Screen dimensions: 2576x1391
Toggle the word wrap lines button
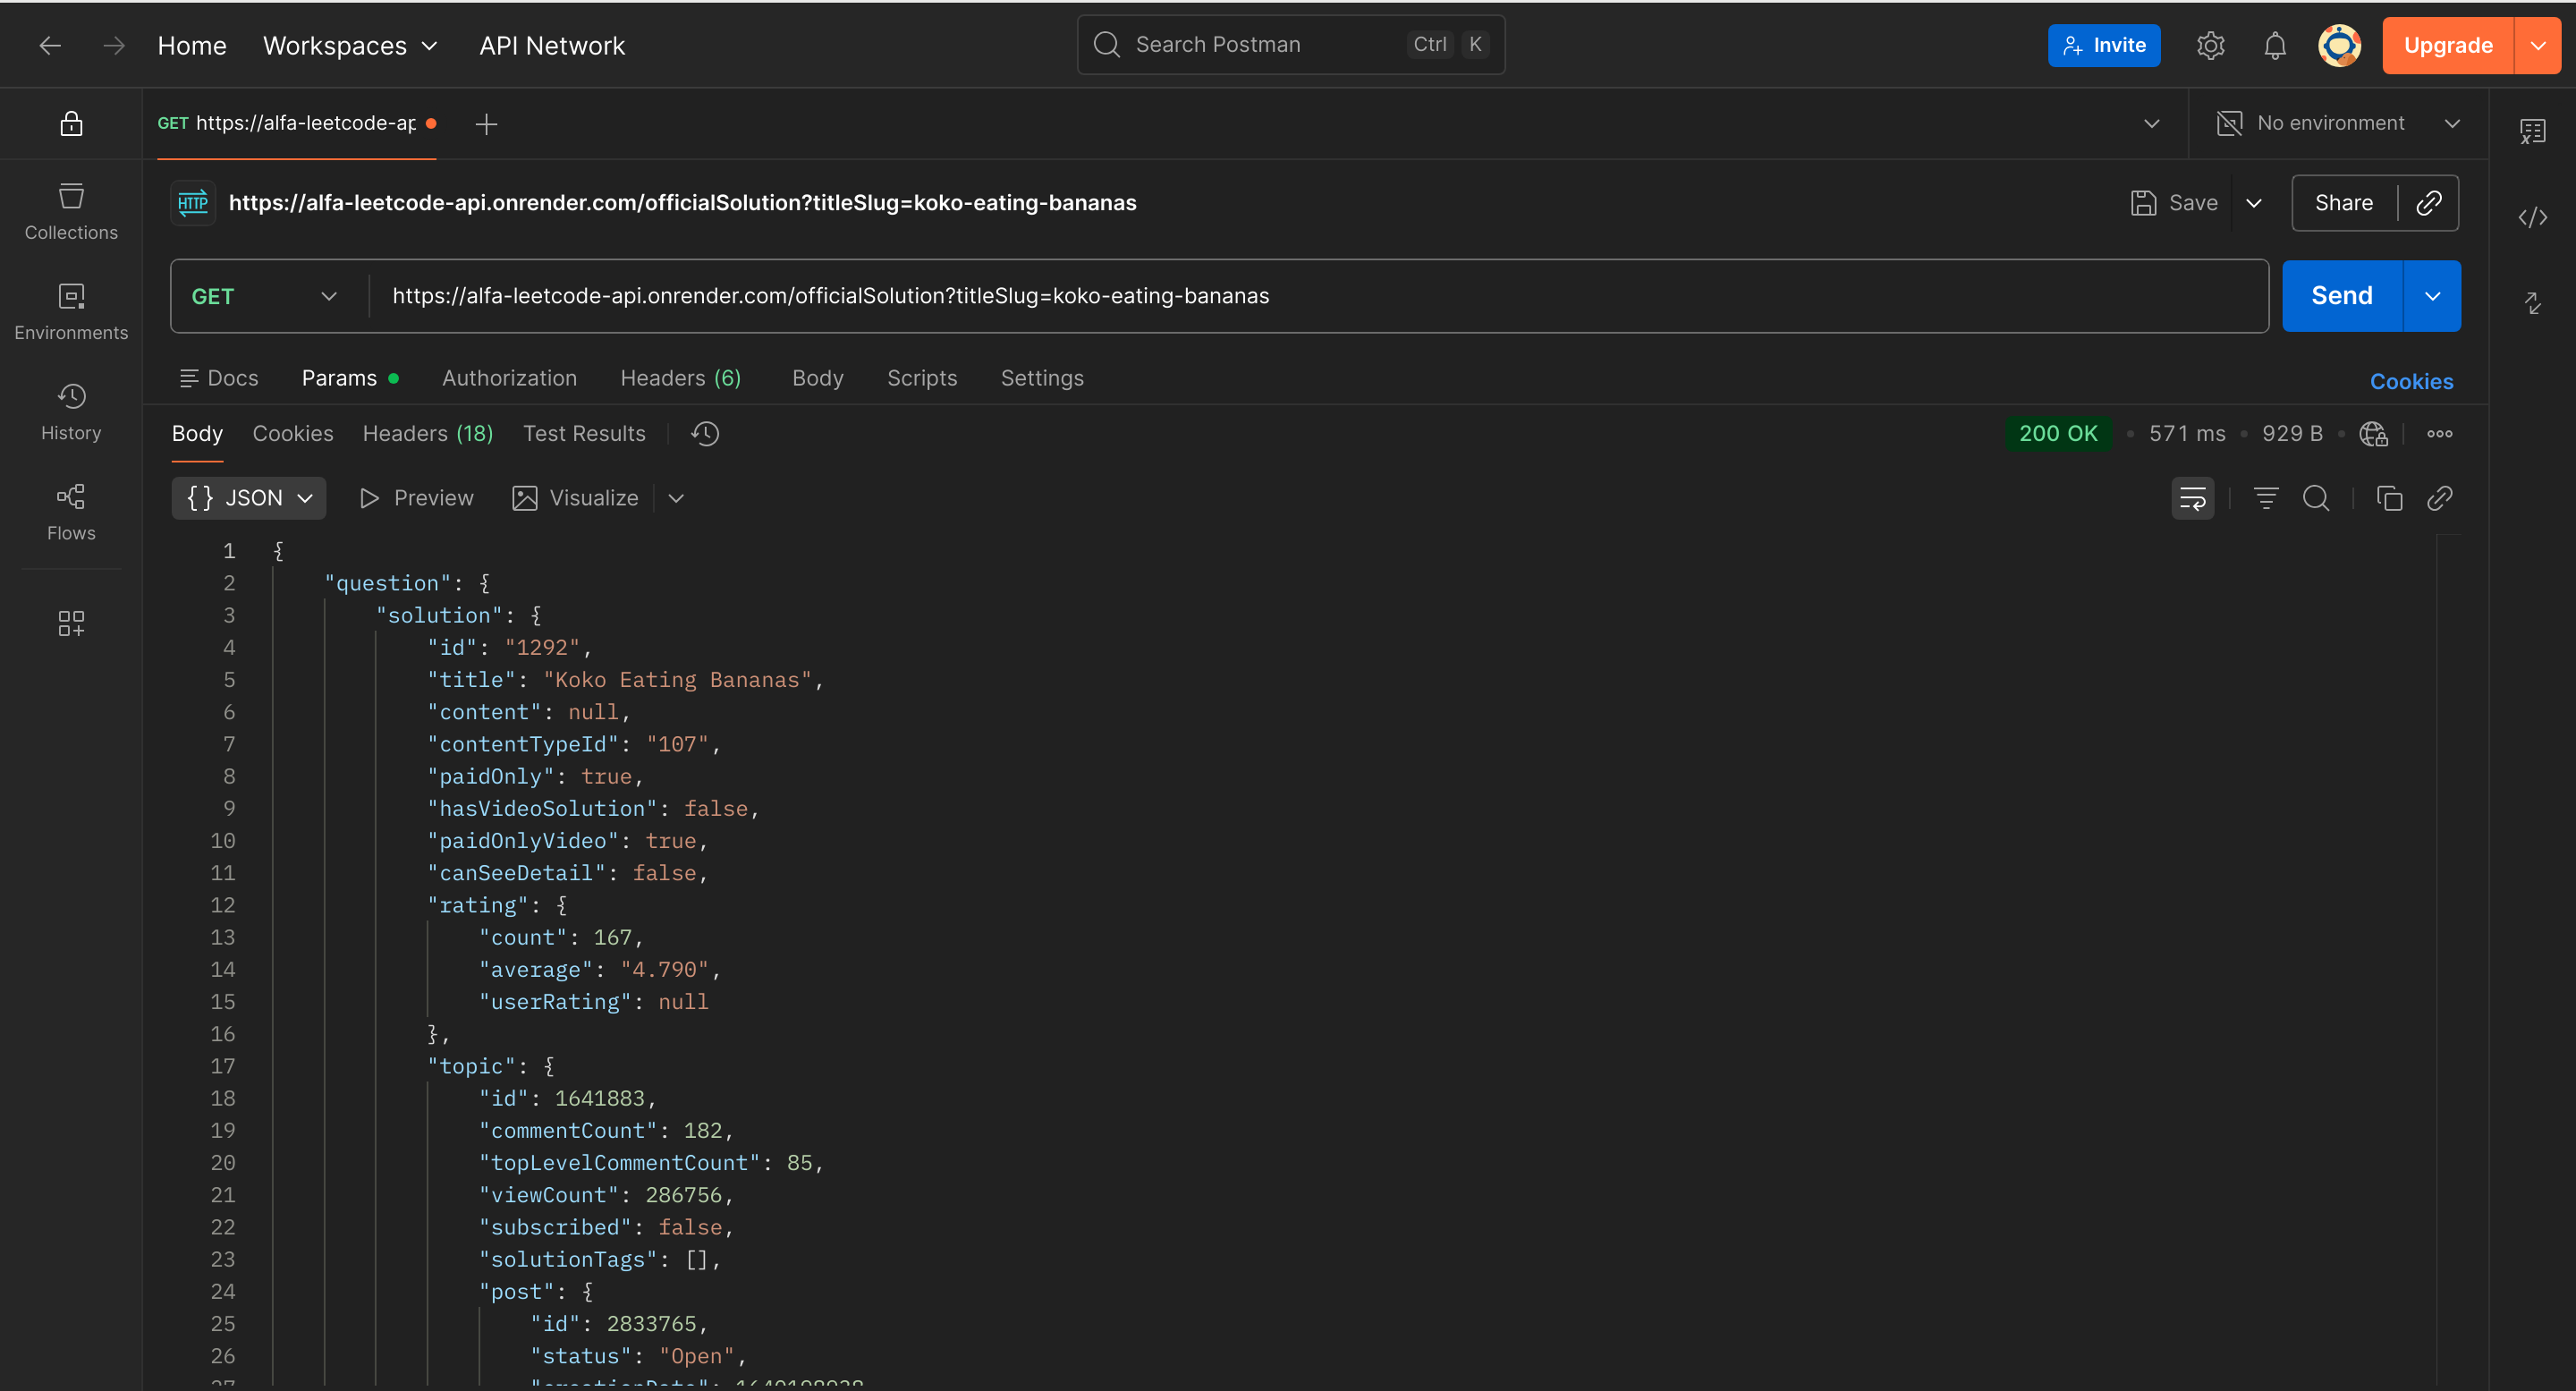[x=2192, y=498]
